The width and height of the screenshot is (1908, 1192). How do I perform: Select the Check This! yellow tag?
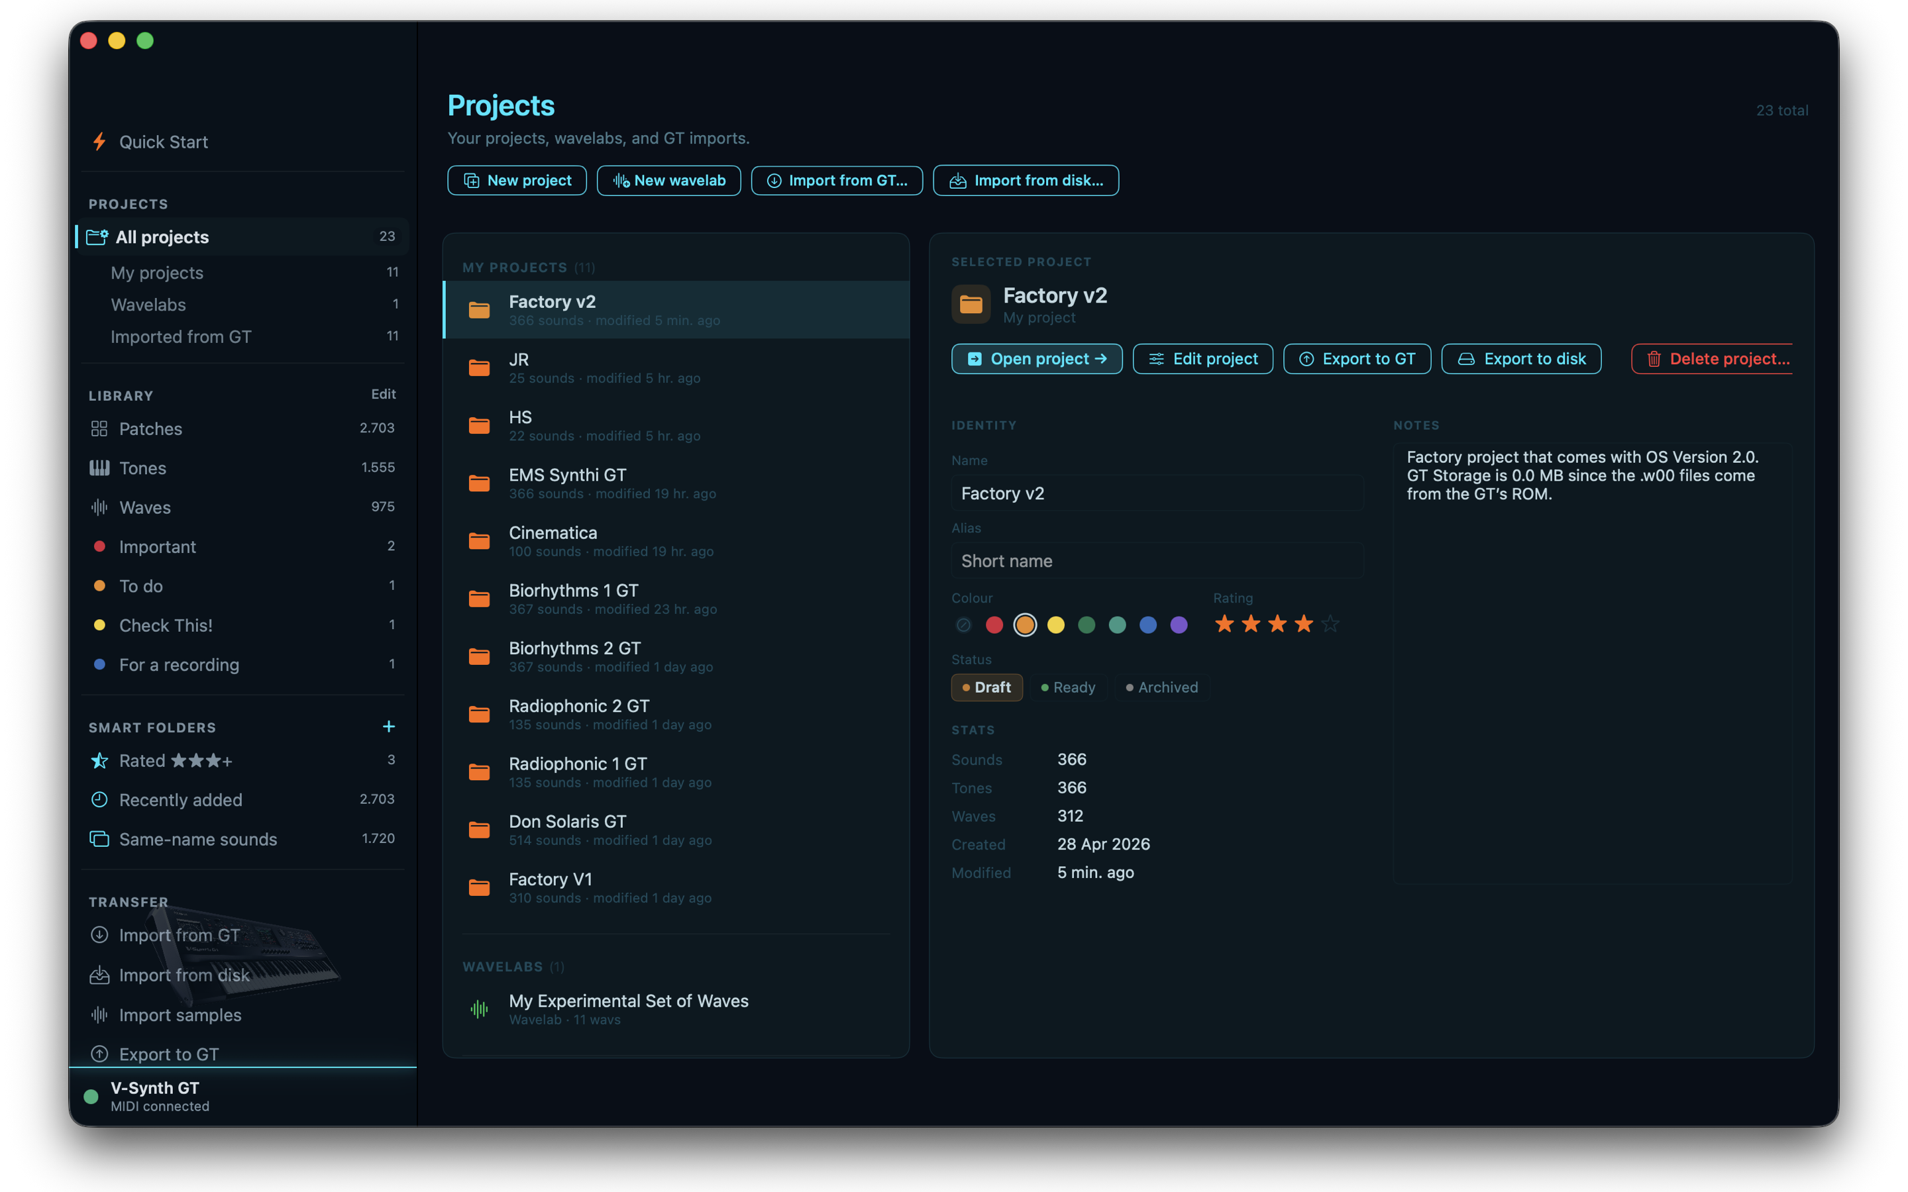[242, 625]
